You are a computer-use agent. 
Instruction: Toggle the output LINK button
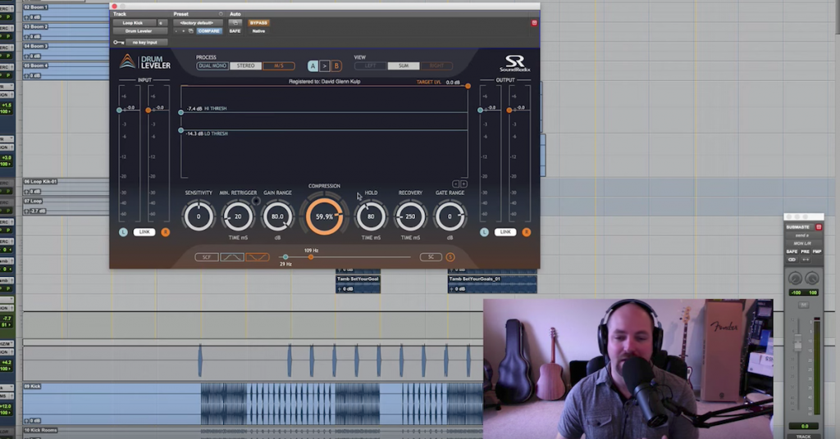coord(505,232)
